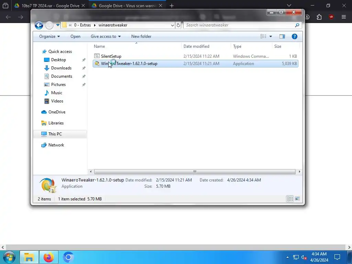352x264 pixels.
Task: Open Documents in navigation pane
Action: pos(58,76)
